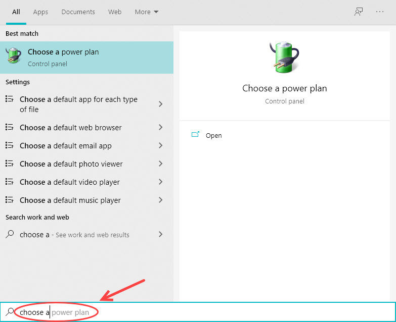Screen dimensions: 396x322
Task: Click search icon next to 'choose a' web result
Action: 9,235
